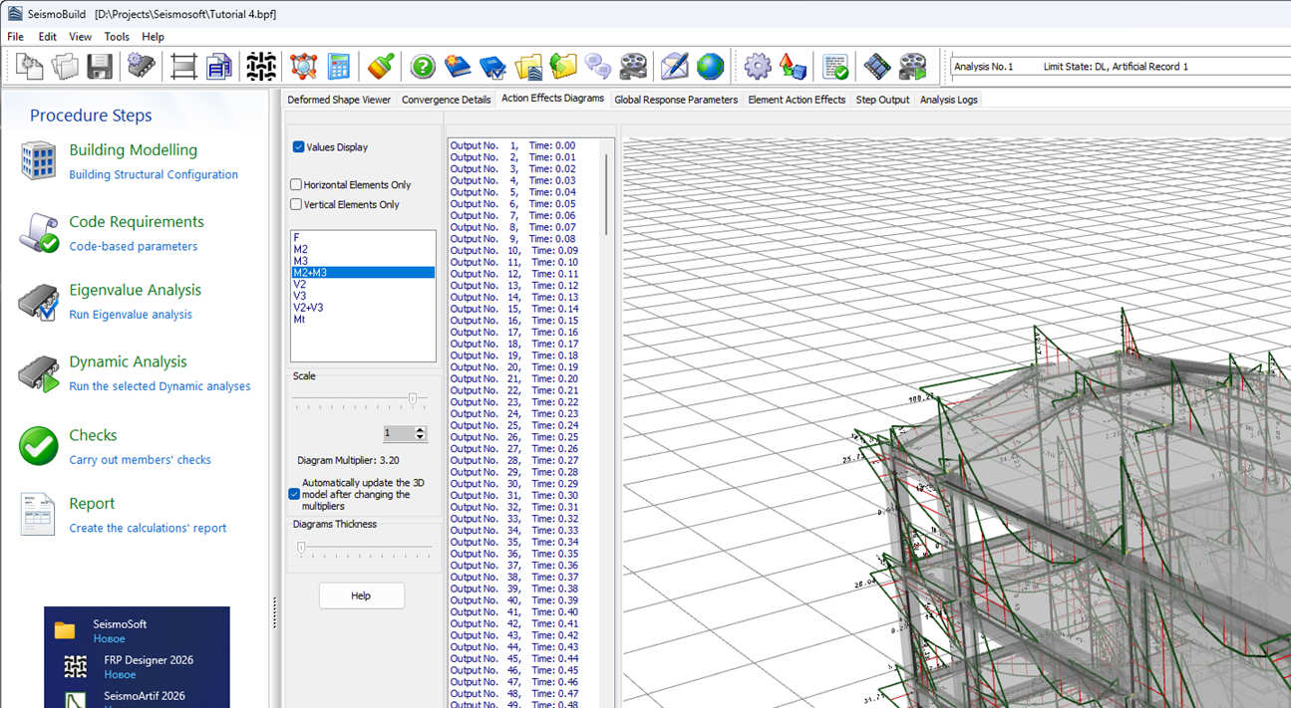Screen dimensions: 1291x708
Task: Switch to Global Response Parameters tab
Action: point(676,100)
